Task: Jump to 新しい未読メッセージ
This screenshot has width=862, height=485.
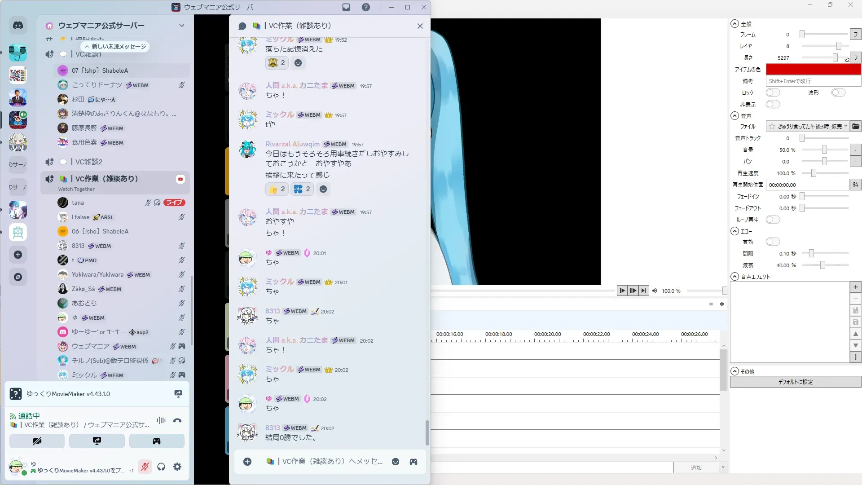Action: (115, 46)
